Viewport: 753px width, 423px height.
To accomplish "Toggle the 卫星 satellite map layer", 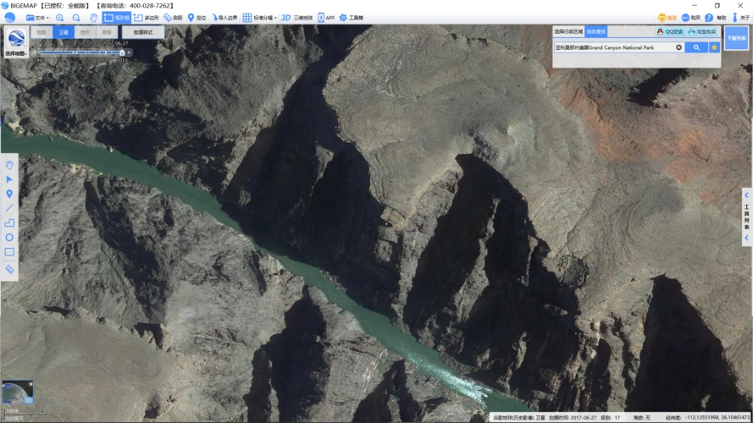I will [64, 32].
